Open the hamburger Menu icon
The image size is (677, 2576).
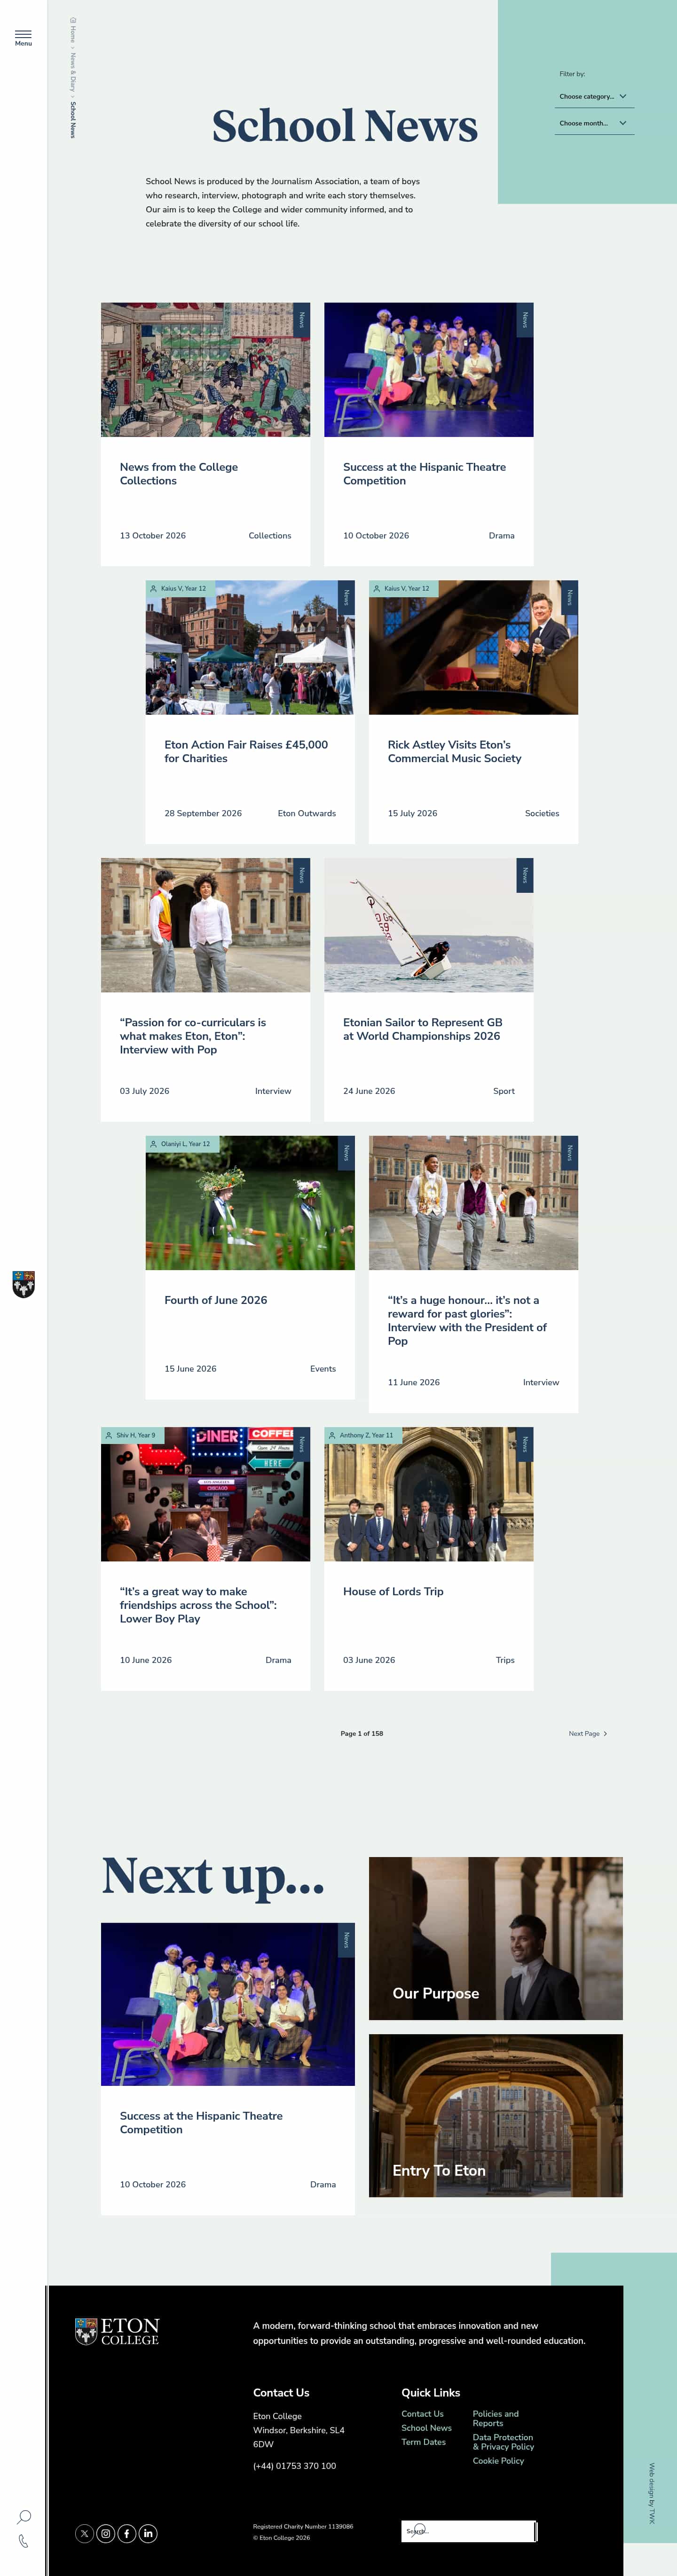click(23, 37)
